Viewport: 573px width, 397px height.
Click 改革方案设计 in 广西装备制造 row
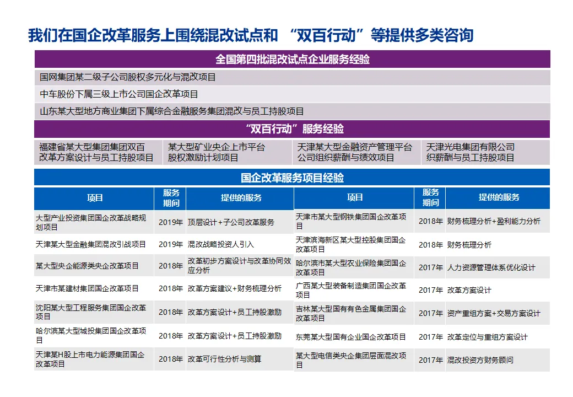click(x=498, y=290)
